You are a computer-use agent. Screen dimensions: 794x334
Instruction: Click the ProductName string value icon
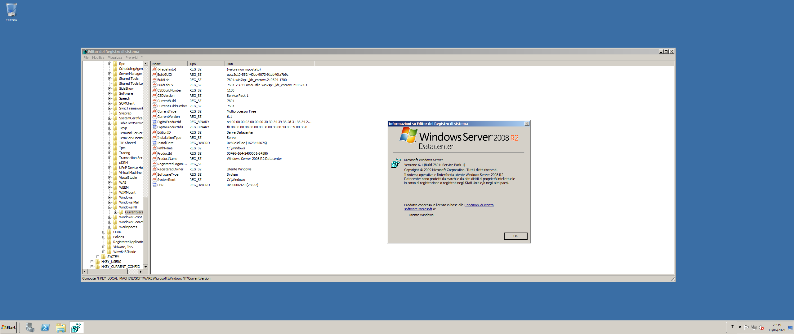[x=154, y=159]
